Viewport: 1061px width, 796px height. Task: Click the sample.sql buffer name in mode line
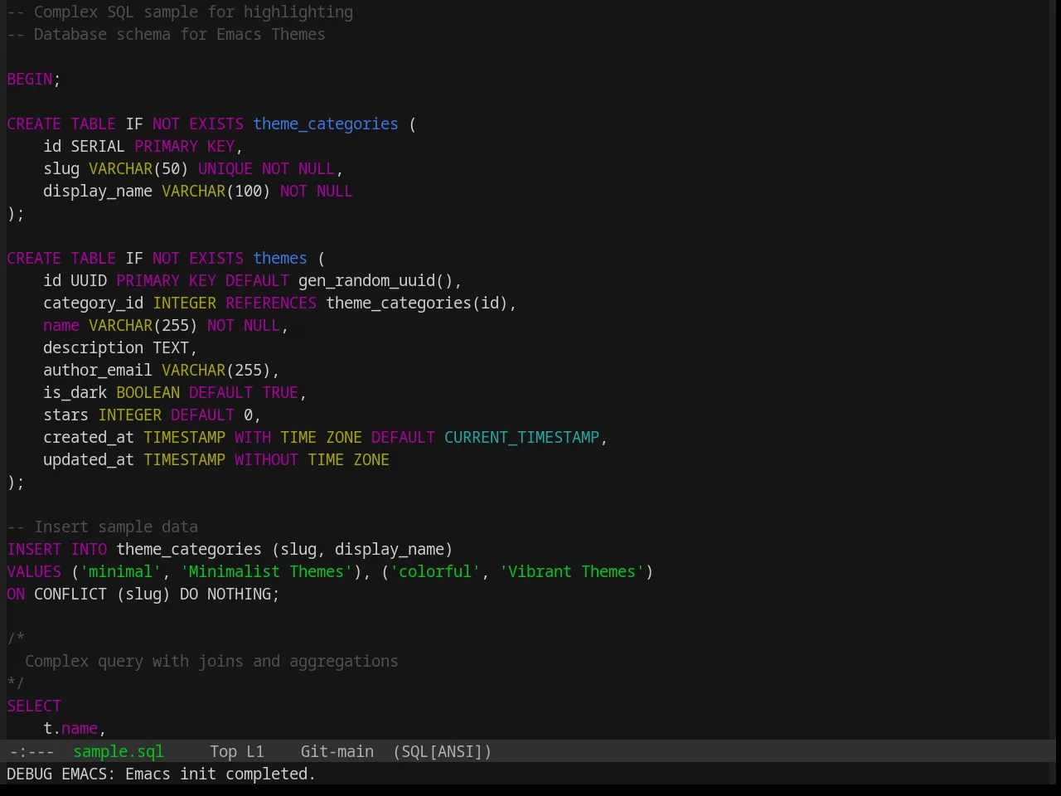point(119,751)
